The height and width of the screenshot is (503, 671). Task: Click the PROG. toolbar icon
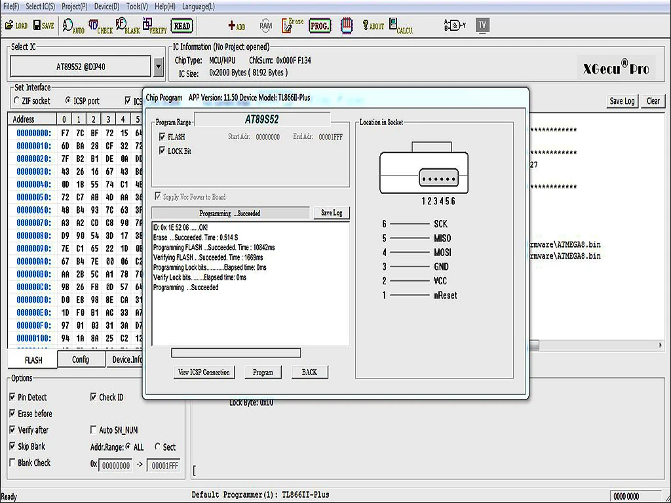(x=320, y=26)
